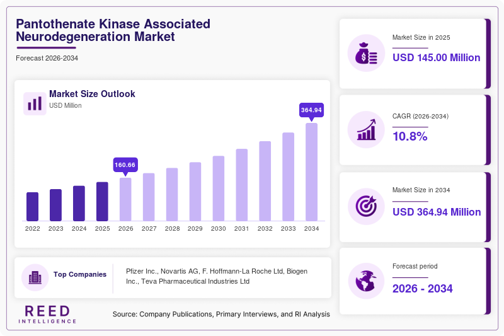Click the 2025 axis label
Image resolution: width=504 pixels, height=336 pixels.
pos(102,229)
